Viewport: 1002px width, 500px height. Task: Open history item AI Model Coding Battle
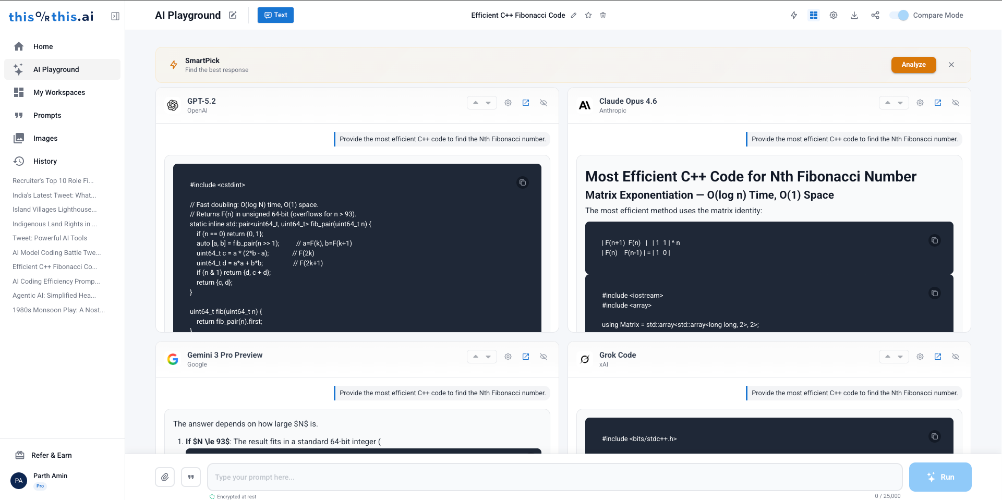[x=56, y=252]
